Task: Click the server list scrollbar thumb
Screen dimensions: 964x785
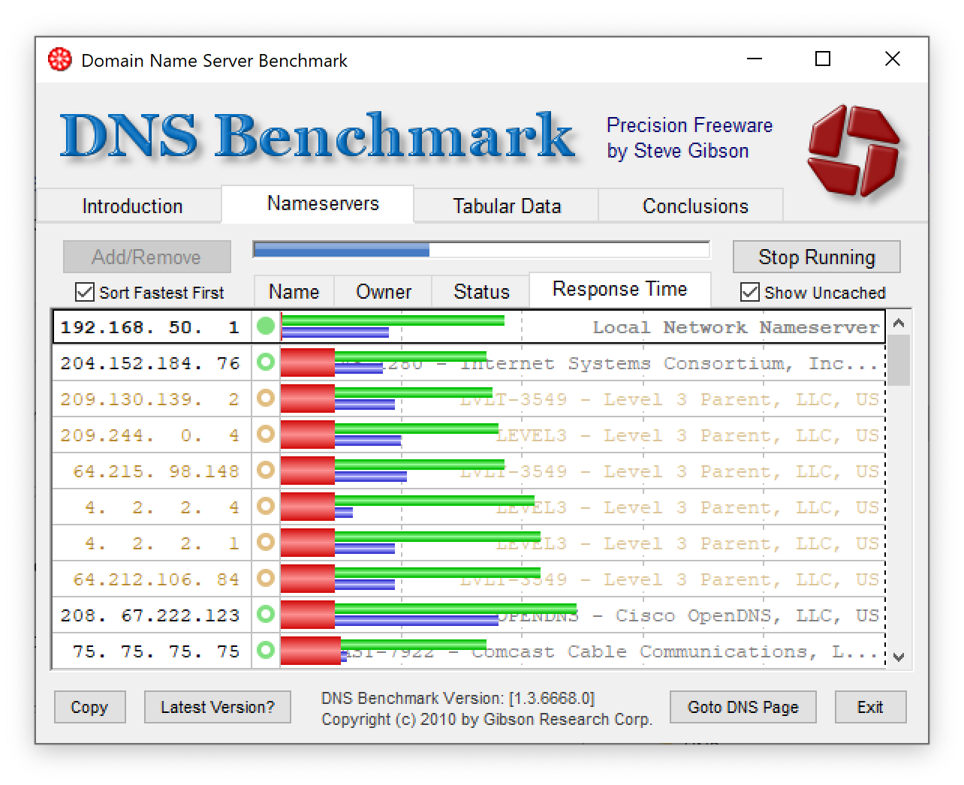Action: [x=899, y=360]
